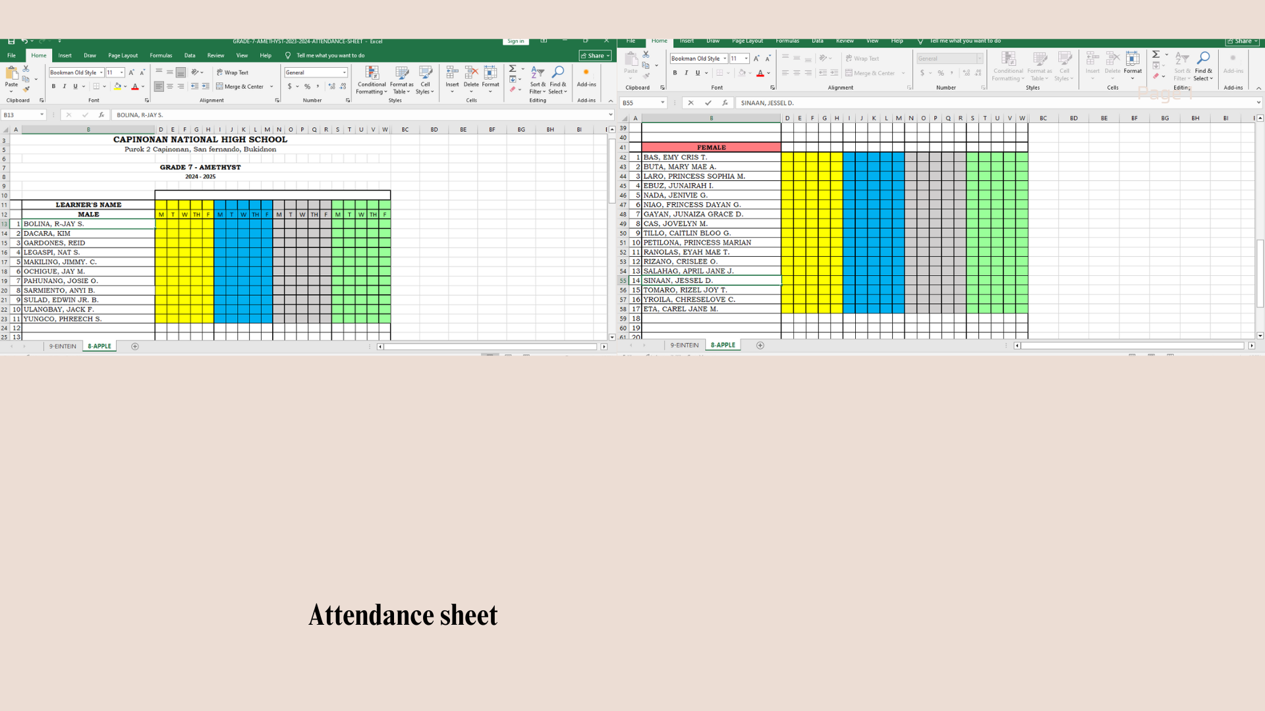Viewport: 1265px width, 711px height.
Task: Click the Sign in button
Action: 515,41
